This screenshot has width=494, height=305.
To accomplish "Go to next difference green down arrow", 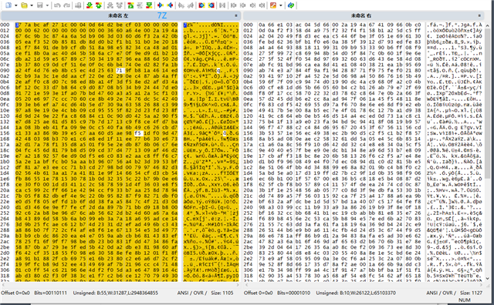I will [90, 5].
